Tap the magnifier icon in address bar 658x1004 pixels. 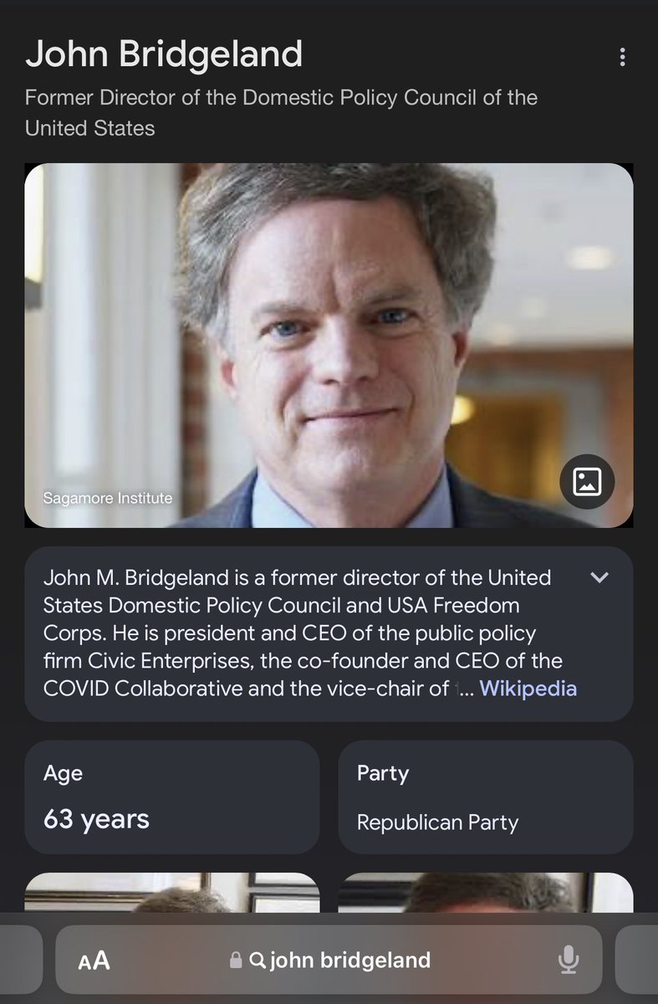[x=258, y=960]
